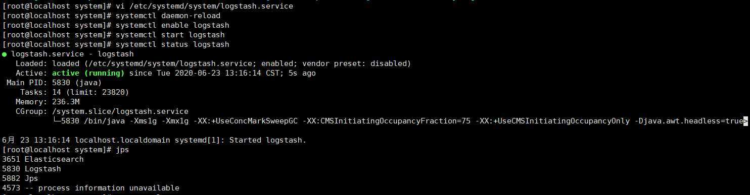This screenshot has height=195, width=750.
Task: Click the Tasks value 14 (limit: 23820)
Action: click(90, 92)
